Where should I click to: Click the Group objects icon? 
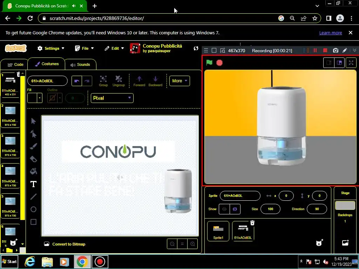pyautogui.click(x=103, y=81)
